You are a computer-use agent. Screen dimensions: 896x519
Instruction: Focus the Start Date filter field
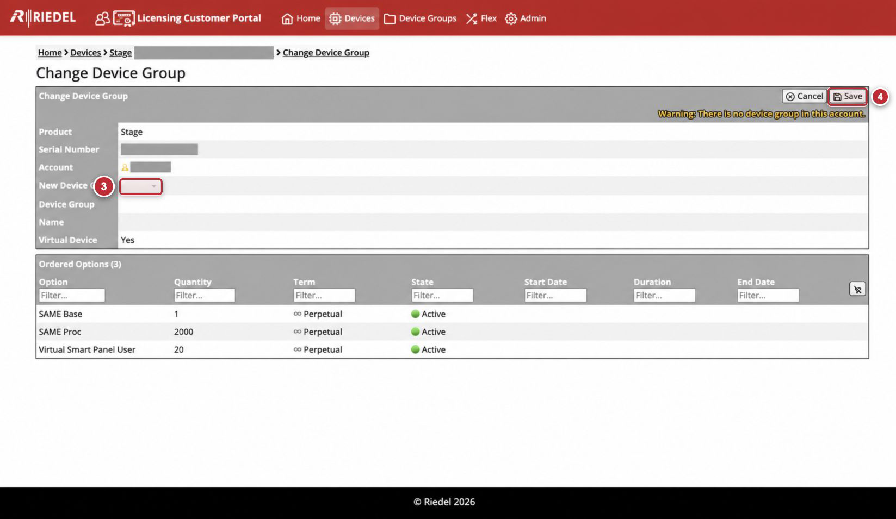pyautogui.click(x=555, y=295)
